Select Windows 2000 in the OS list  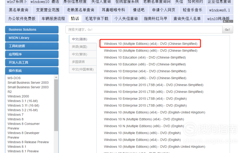pyautogui.click(x=18, y=96)
